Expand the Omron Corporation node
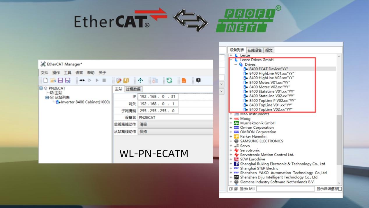The image size is (369, 208). pyautogui.click(x=231, y=127)
